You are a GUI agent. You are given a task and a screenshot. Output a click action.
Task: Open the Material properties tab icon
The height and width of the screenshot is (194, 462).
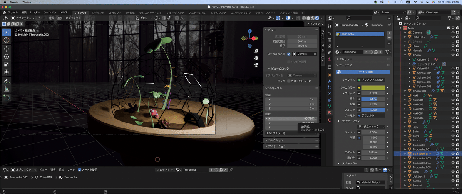pyautogui.click(x=330, y=113)
